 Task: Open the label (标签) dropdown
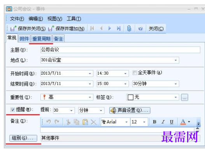(175, 97)
